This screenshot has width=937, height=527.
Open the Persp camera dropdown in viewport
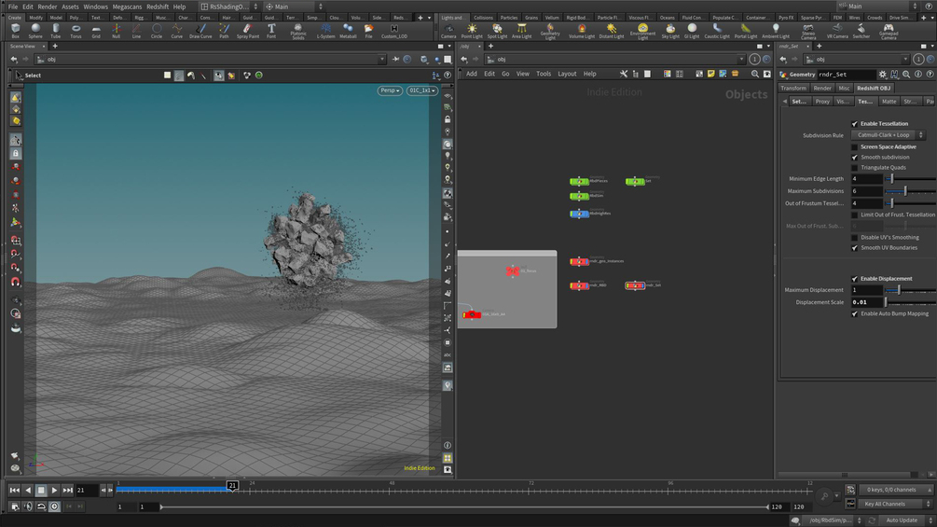click(390, 90)
